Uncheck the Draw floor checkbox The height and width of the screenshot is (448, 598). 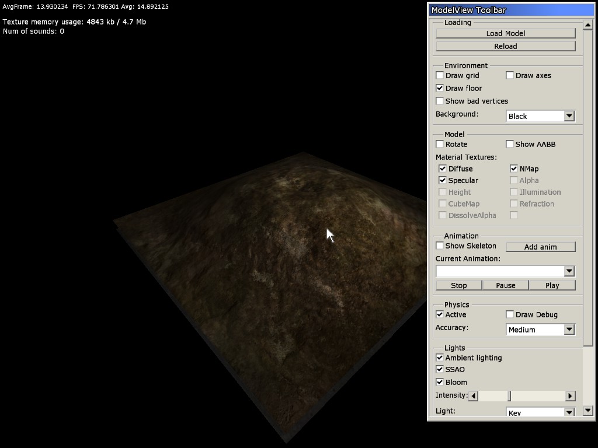point(440,88)
